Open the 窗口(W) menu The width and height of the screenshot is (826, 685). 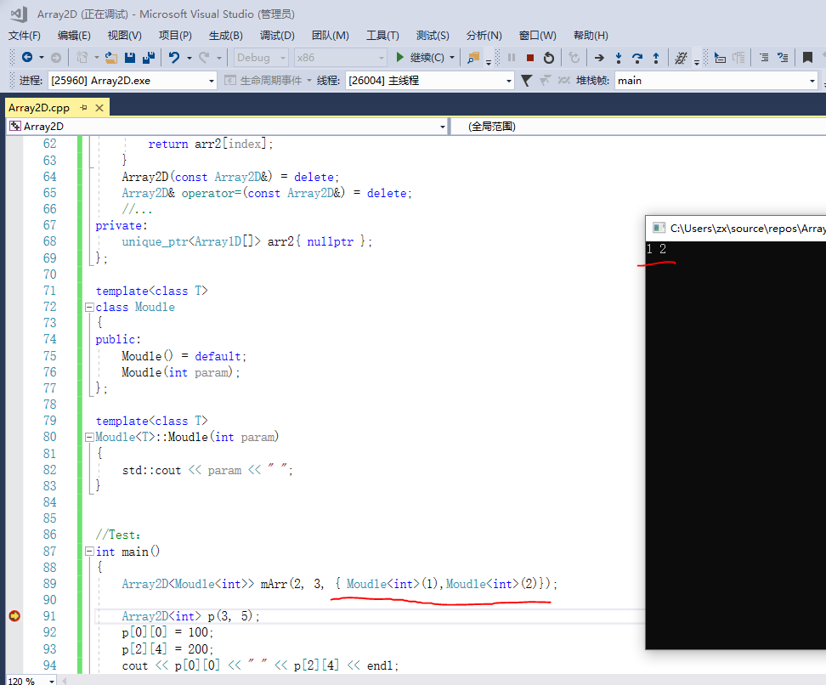coord(537,36)
